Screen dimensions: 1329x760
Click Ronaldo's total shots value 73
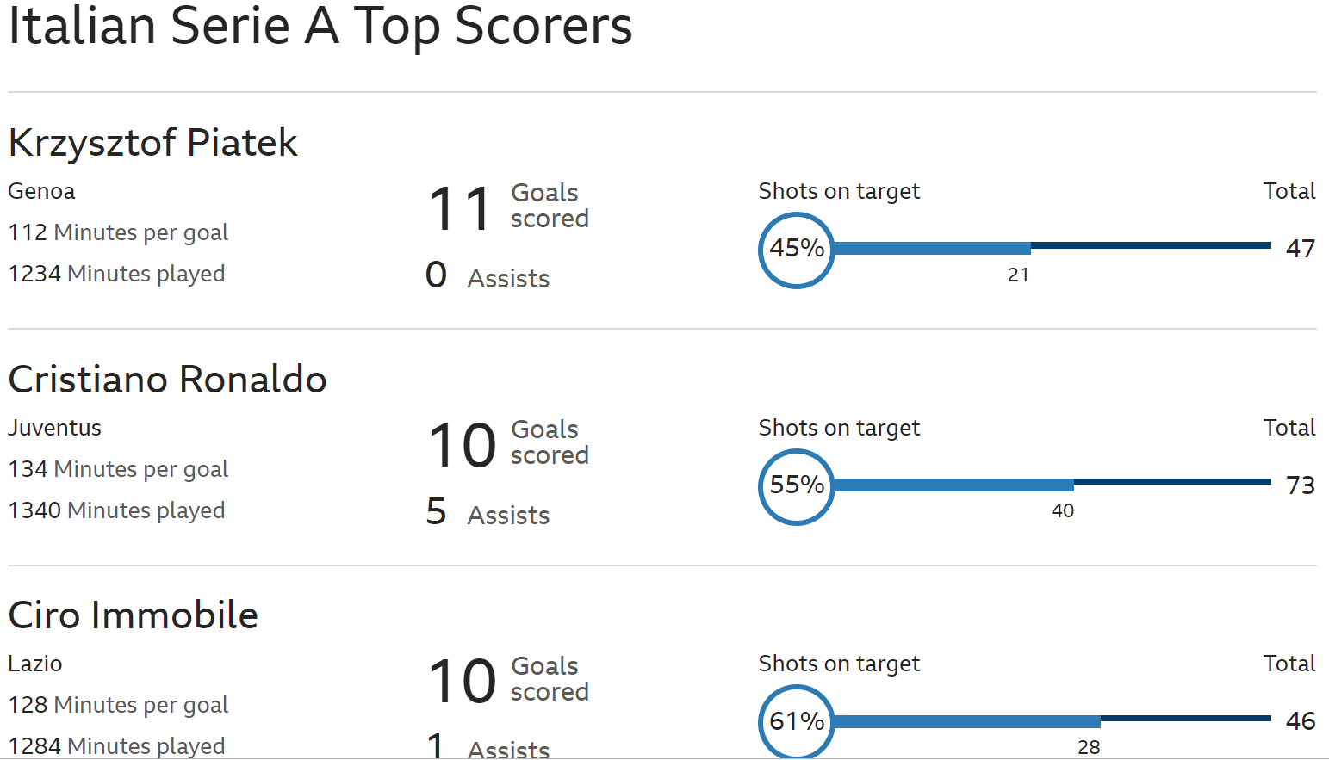point(1300,485)
